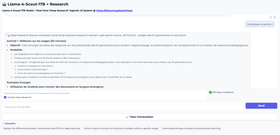Click the 'Exemples d'usages' heading

[x=19, y=82]
